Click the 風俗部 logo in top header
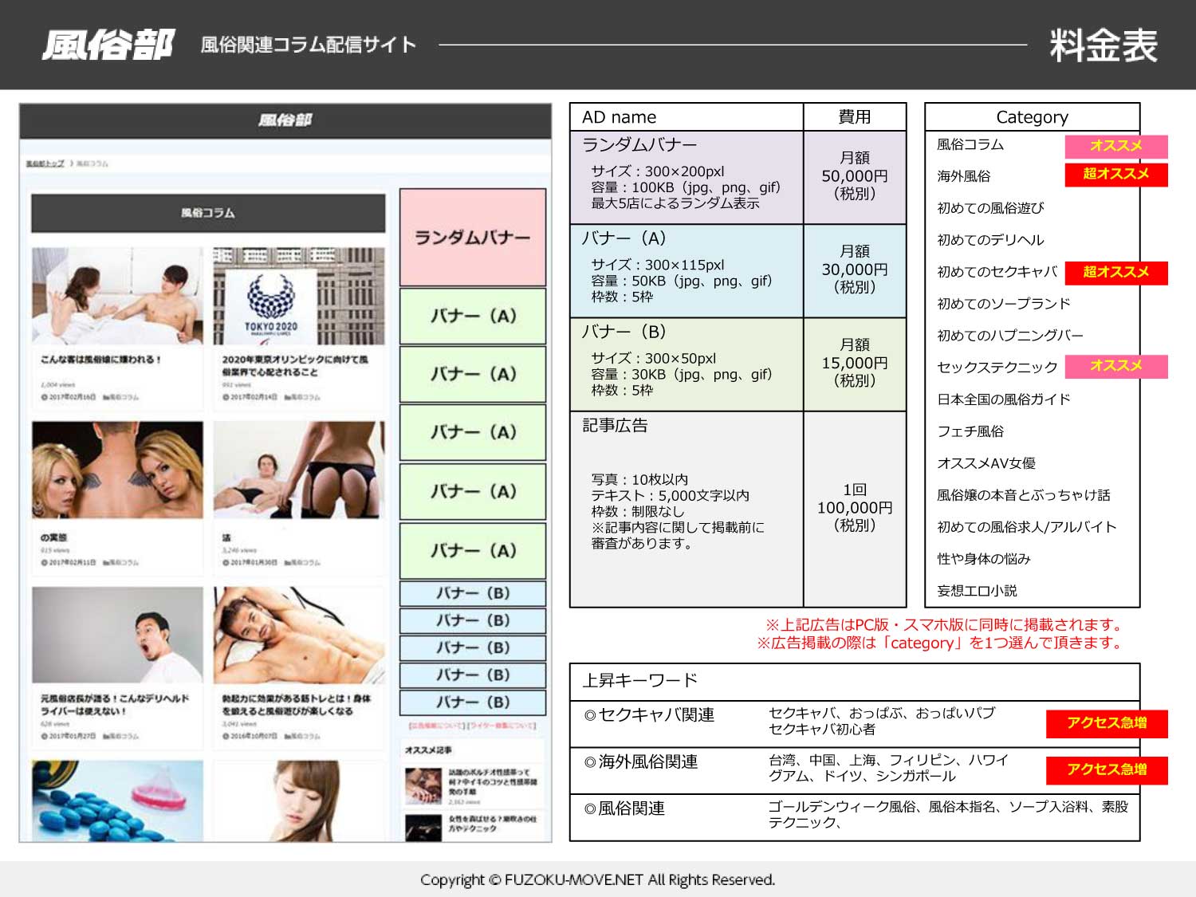This screenshot has height=897, width=1196. click(x=108, y=45)
